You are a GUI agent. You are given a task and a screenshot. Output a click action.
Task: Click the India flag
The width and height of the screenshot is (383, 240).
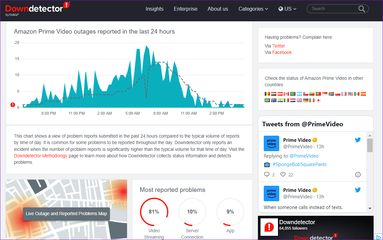coord(280,100)
